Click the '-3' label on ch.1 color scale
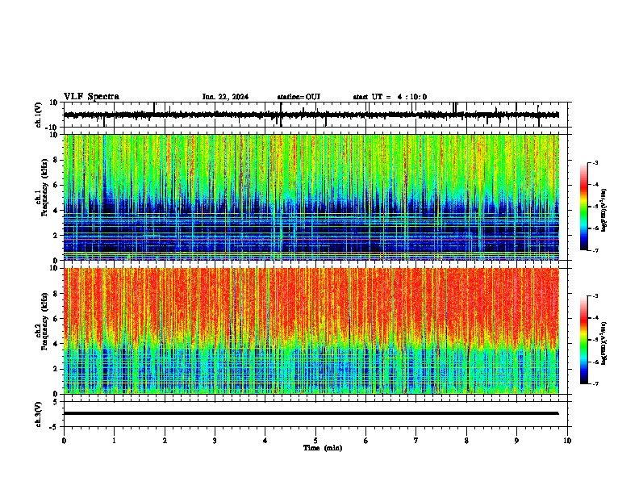 595,163
